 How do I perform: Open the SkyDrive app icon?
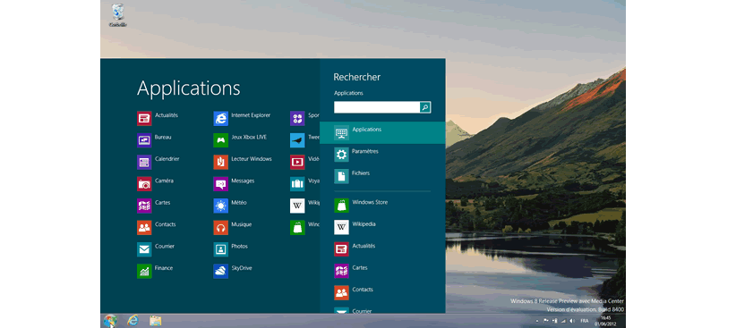[220, 272]
